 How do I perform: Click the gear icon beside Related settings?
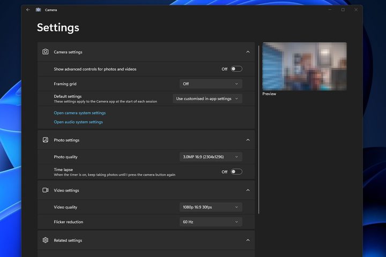[45, 240]
